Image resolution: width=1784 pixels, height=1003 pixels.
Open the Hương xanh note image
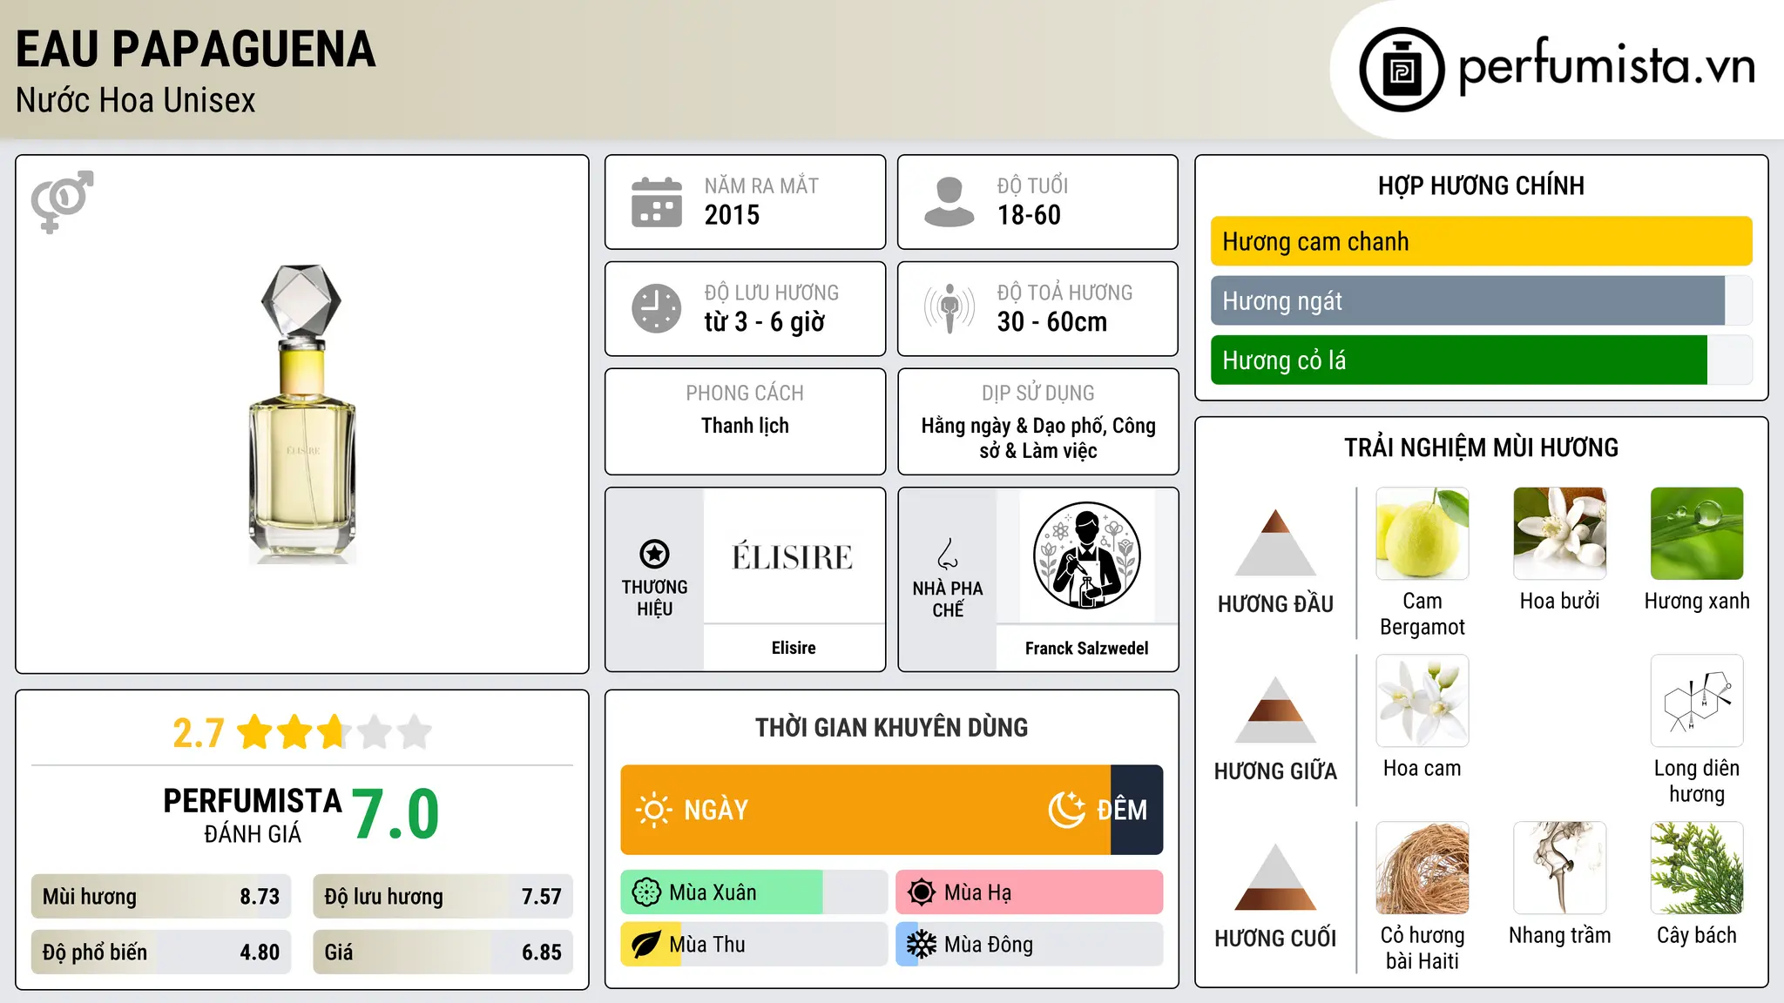pos(1697,534)
